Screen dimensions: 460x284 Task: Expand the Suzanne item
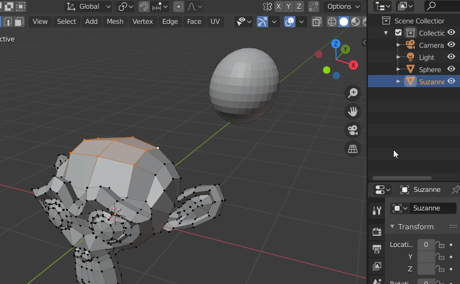click(x=398, y=81)
